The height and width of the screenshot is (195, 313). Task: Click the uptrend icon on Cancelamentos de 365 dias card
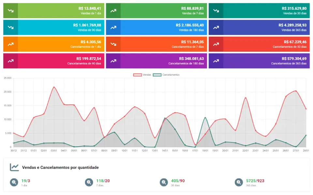click(x=216, y=61)
